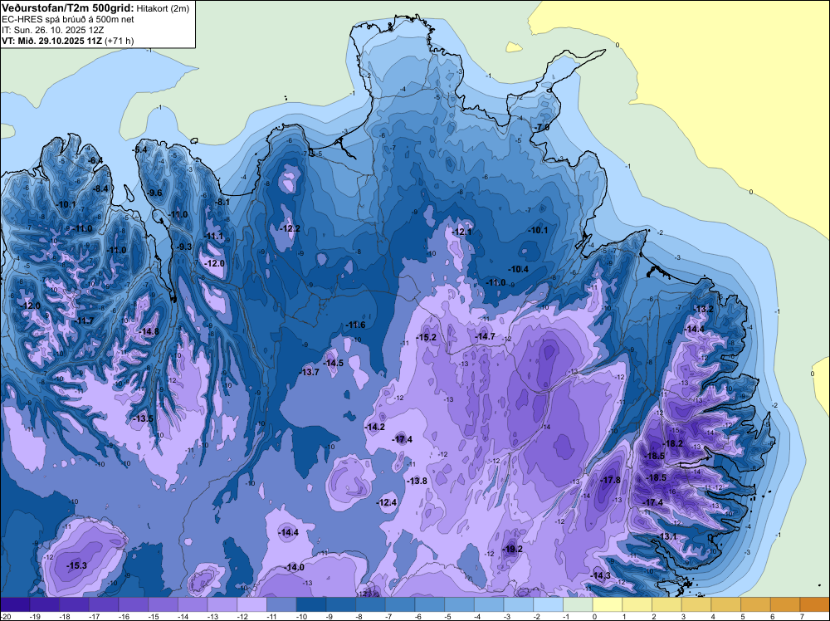
Task: Click the VT: Mið. 29.10.2025 11Z valid time
Action: coord(51,41)
